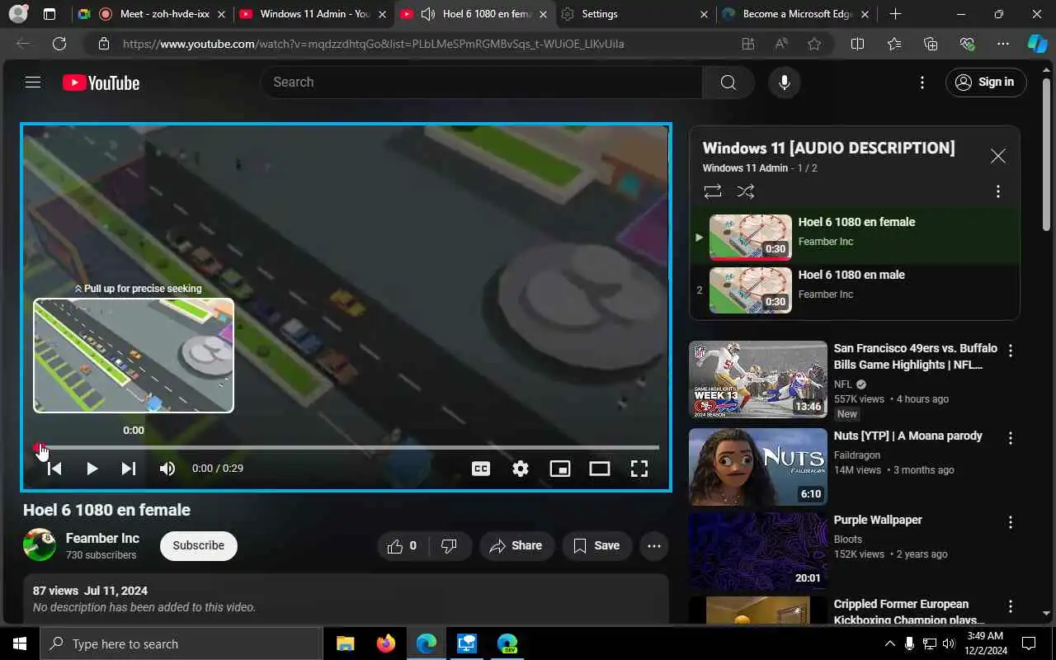Open options for Crippled Former European Kickboxing video
Image resolution: width=1056 pixels, height=660 pixels.
click(x=1011, y=606)
